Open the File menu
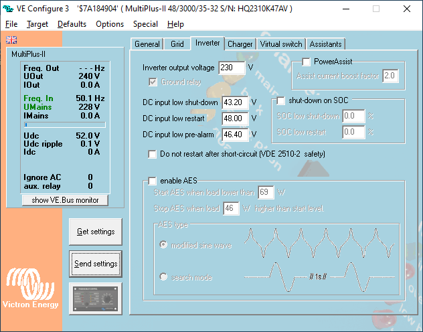 coord(11,24)
